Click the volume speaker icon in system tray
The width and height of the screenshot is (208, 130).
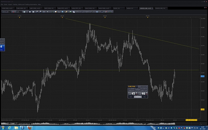pyautogui.click(x=197, y=128)
